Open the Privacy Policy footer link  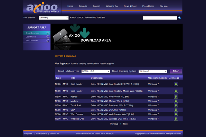41,133
